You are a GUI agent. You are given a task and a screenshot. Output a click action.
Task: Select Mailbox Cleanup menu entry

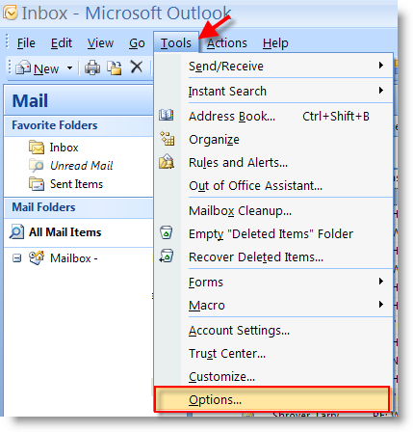click(x=273, y=210)
